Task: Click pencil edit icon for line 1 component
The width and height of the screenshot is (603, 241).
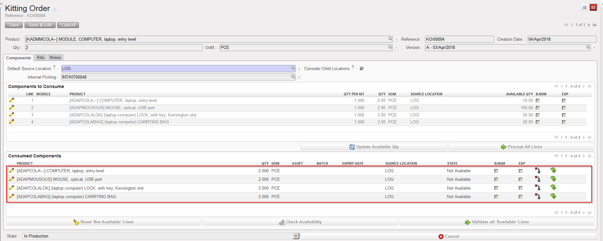Action: tap(12, 100)
